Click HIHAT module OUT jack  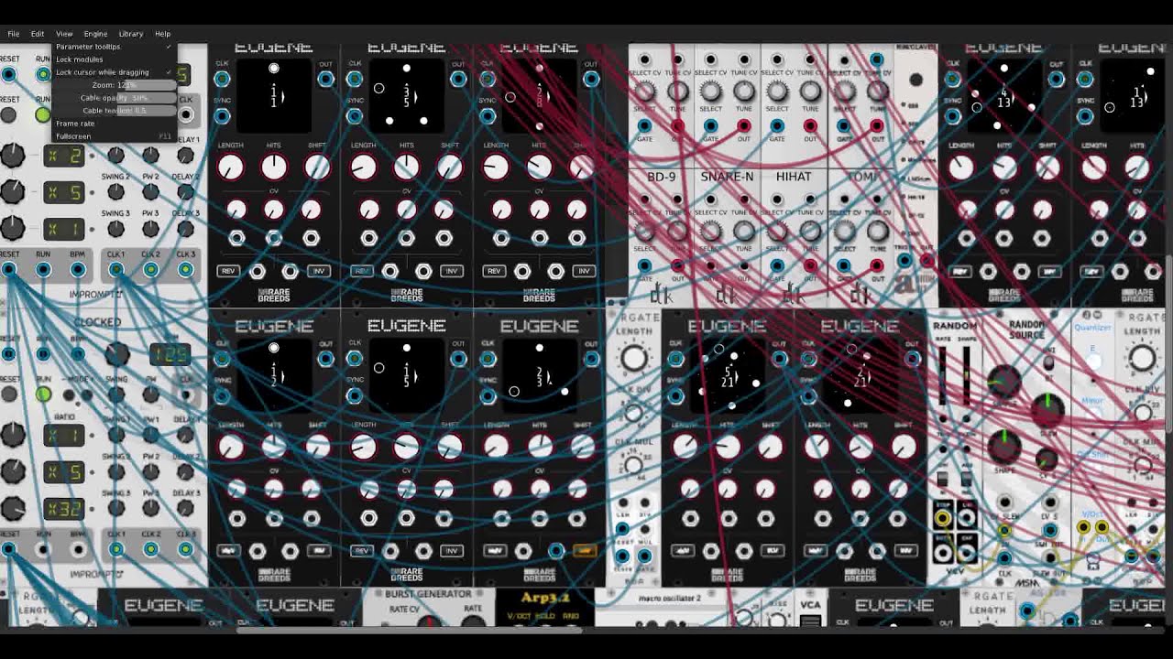(x=810, y=266)
